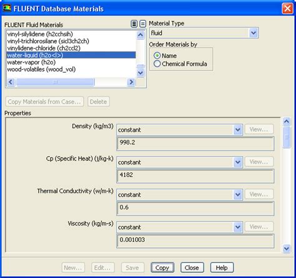The width and height of the screenshot is (296, 278).
Task: Open Help for database materials
Action: coord(222,267)
